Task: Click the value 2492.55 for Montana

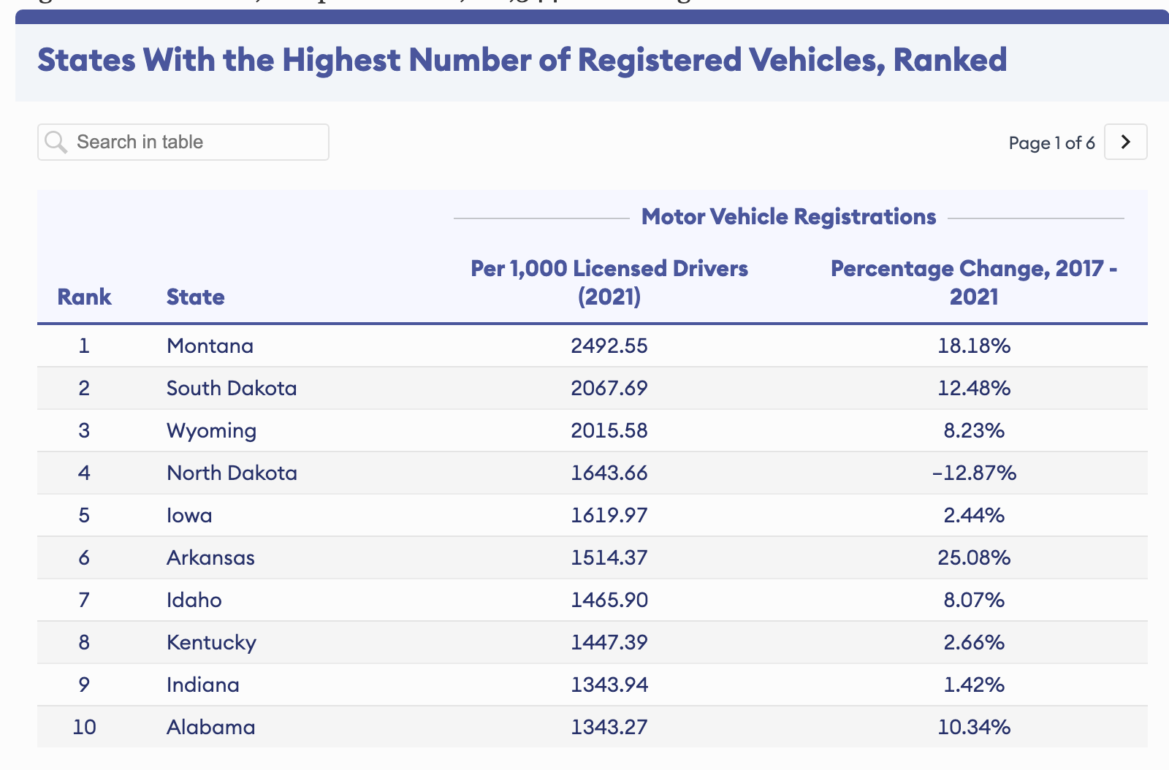Action: point(609,346)
